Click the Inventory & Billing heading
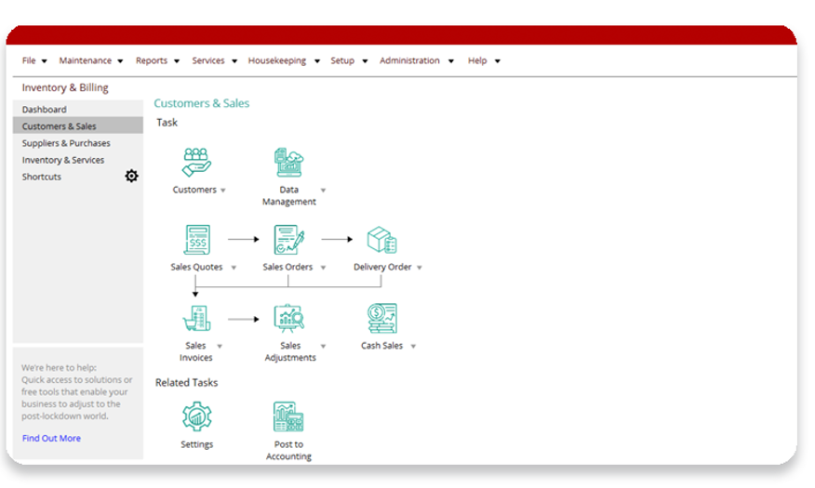 65,87
